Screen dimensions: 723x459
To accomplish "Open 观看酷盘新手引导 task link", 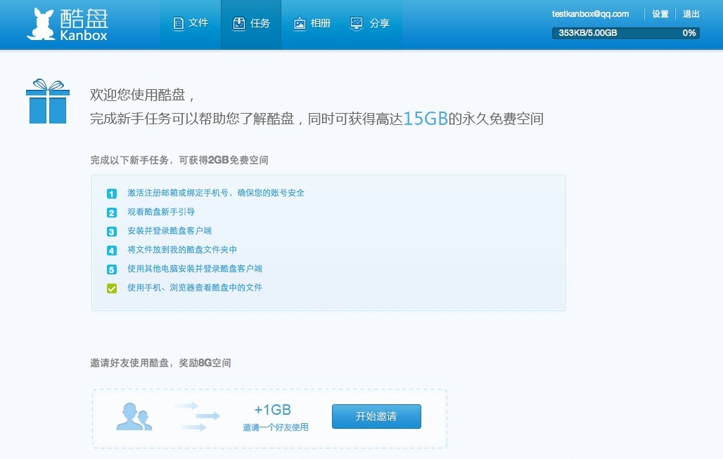I will point(161,211).
